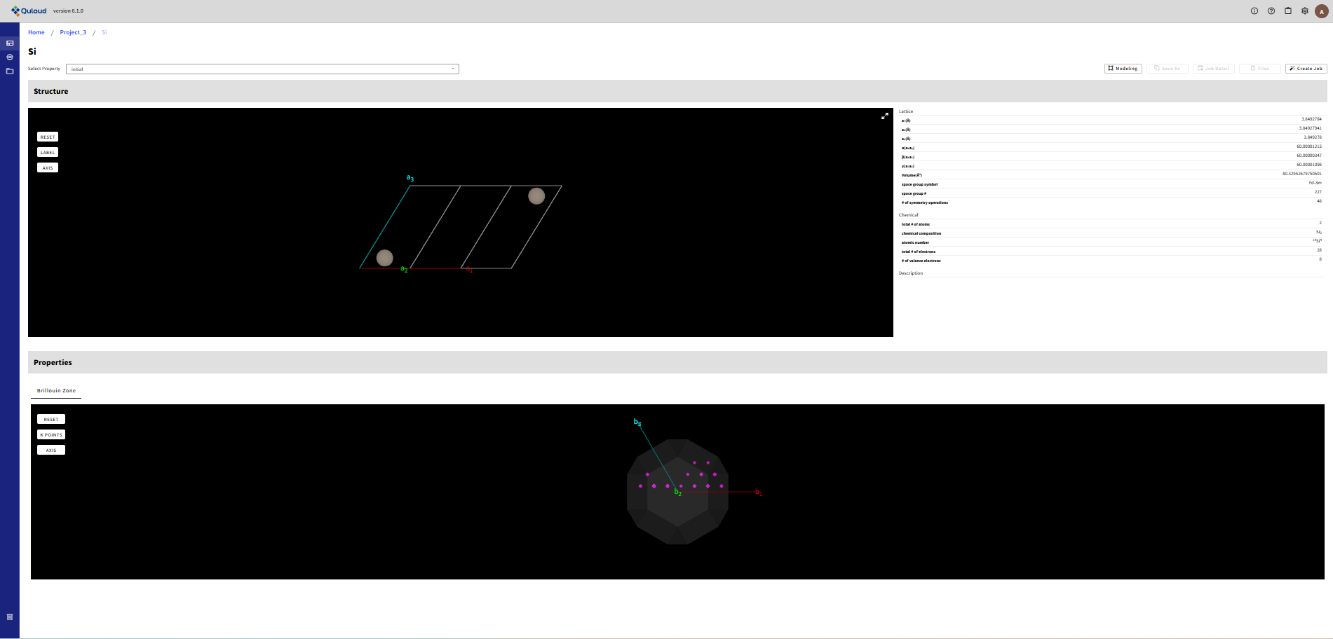The image size is (1333, 639).
Task: Switch to the Brillouin Zone tab
Action: [56, 390]
